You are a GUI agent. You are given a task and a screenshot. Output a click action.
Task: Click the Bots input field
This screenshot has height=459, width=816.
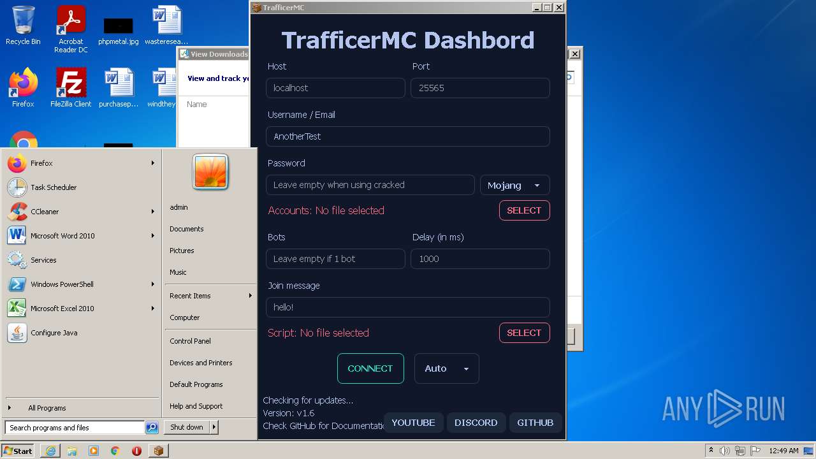335,259
